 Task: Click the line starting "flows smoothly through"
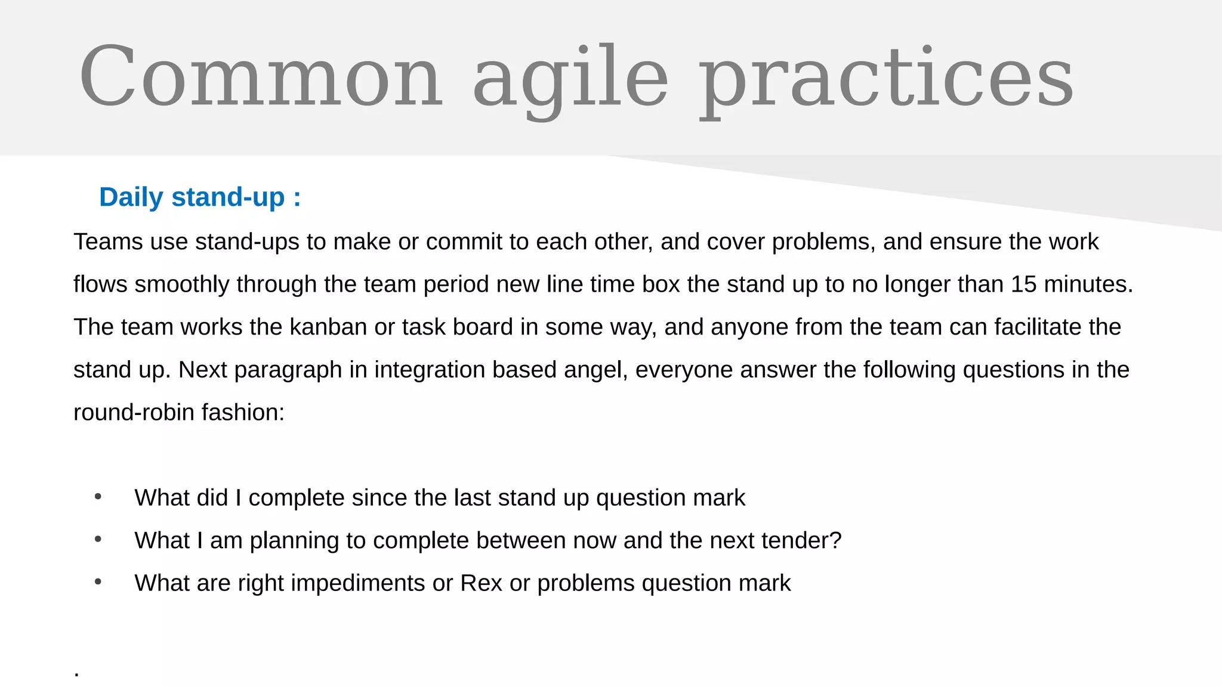click(x=603, y=284)
